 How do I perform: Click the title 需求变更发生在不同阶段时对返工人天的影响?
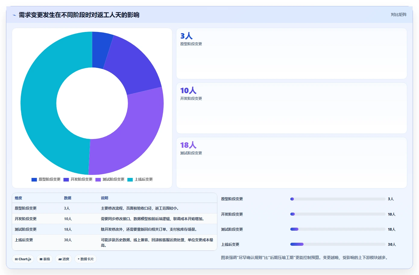(79, 15)
